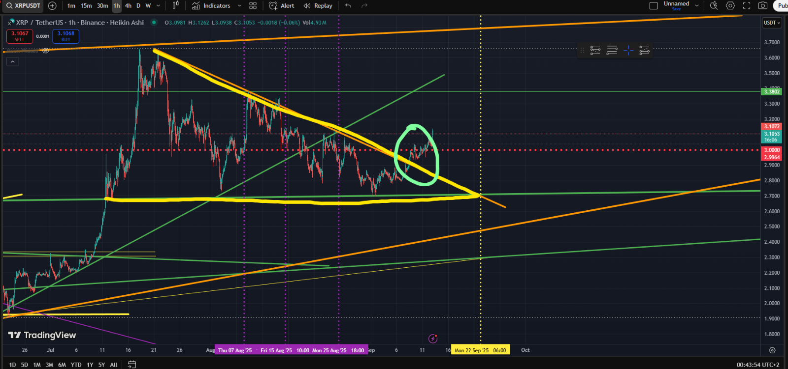Set chart range to 1D
This screenshot has width=788, height=369.
pos(13,365)
